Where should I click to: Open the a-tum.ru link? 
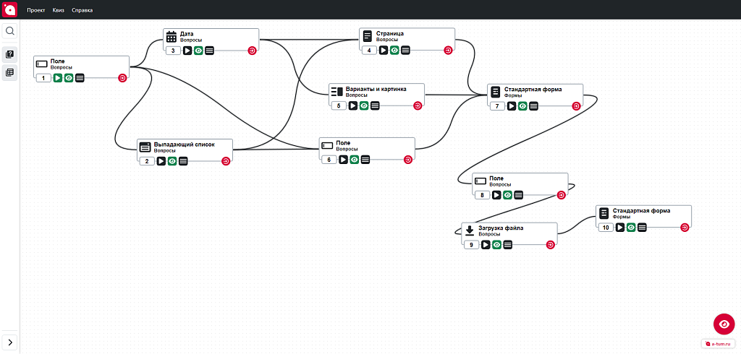tap(719, 344)
